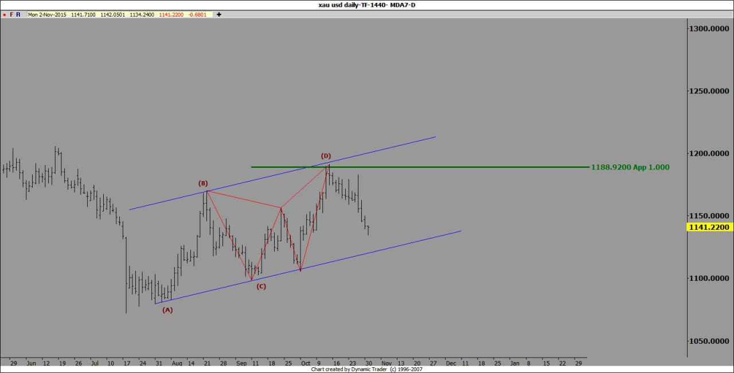Select the Nov label on the date axis
The width and height of the screenshot is (734, 373).
click(386, 363)
